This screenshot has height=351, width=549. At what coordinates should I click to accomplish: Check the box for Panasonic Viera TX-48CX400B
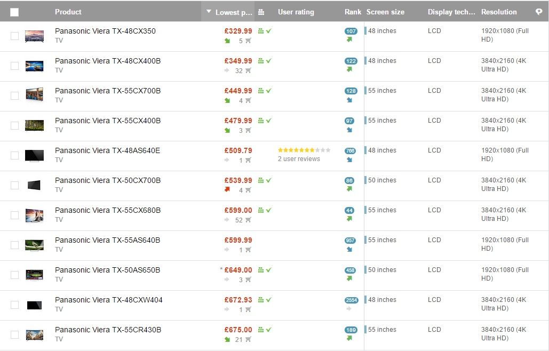point(14,66)
